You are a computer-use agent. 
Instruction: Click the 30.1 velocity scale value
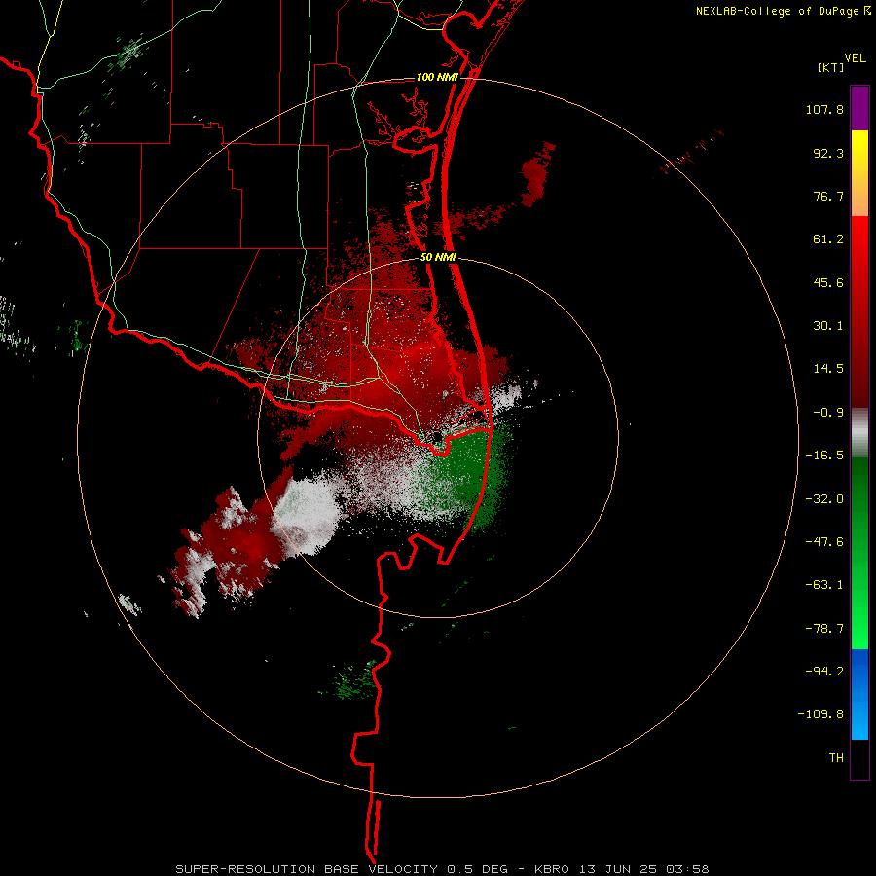(828, 326)
